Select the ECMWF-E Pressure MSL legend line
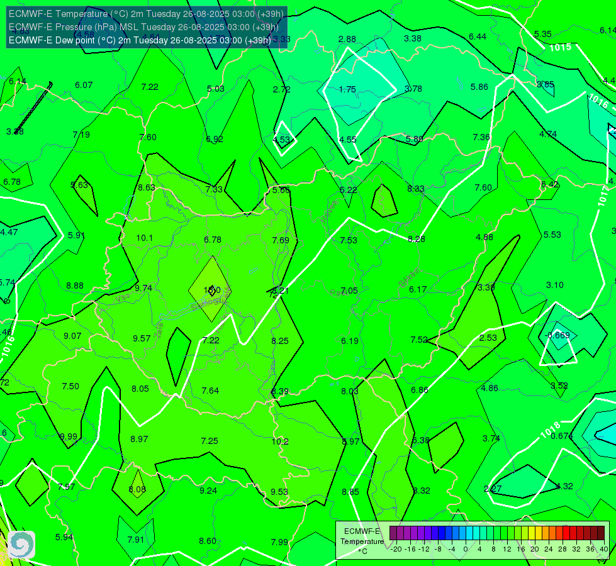 [143, 27]
